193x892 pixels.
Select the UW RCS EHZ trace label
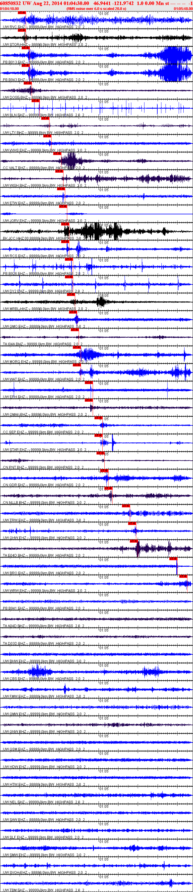(43, 256)
